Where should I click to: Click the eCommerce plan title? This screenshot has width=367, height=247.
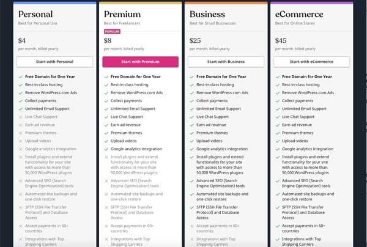(x=299, y=14)
